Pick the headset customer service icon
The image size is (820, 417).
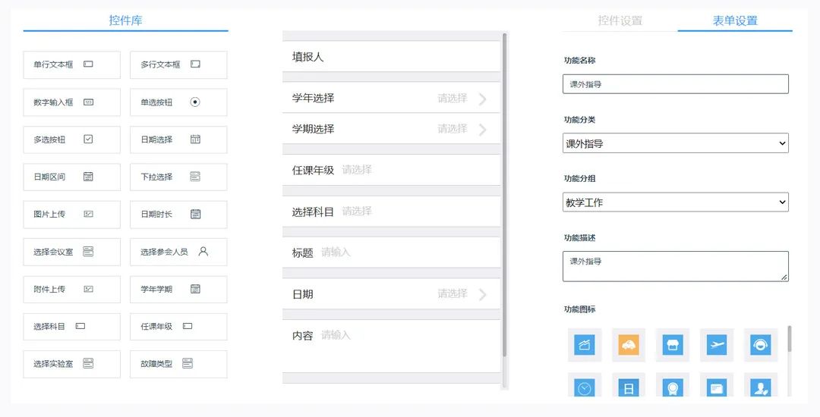tap(760, 345)
